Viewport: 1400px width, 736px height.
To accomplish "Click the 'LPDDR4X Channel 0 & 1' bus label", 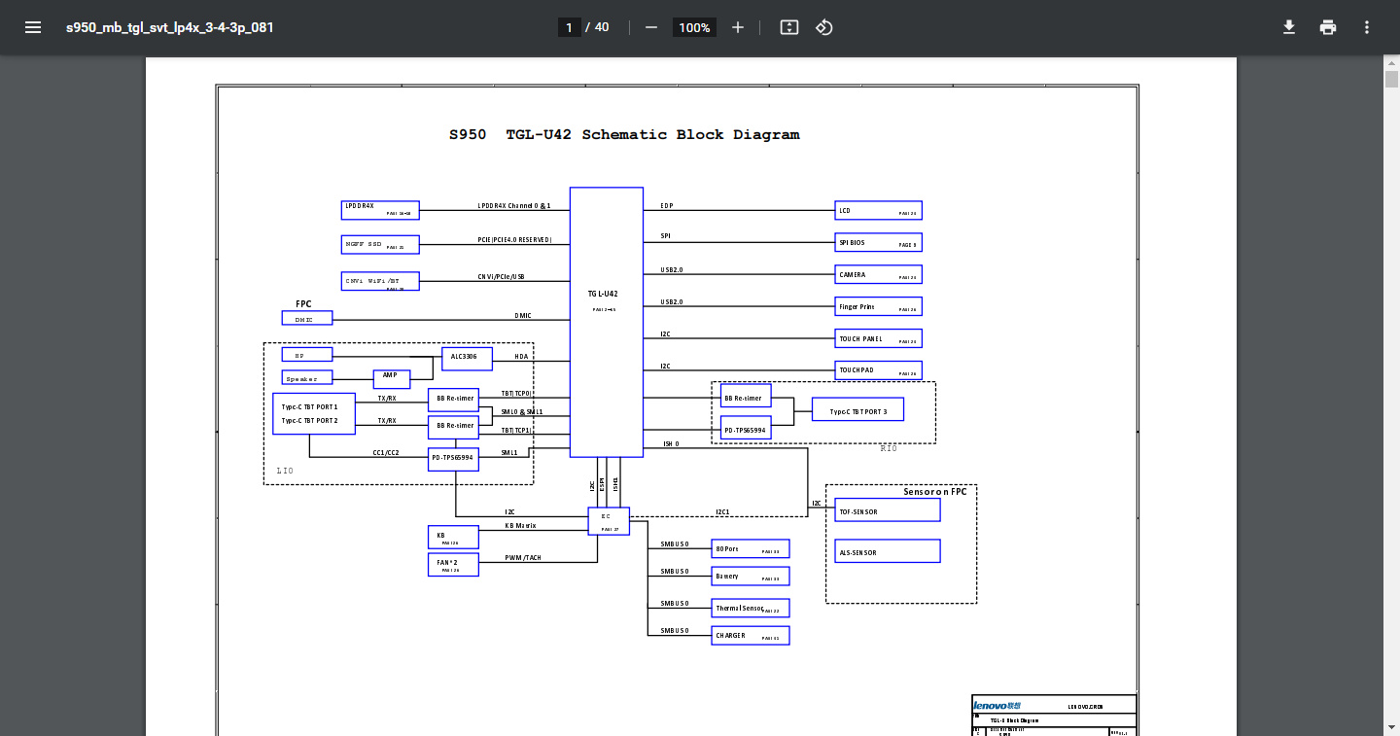I will [514, 205].
